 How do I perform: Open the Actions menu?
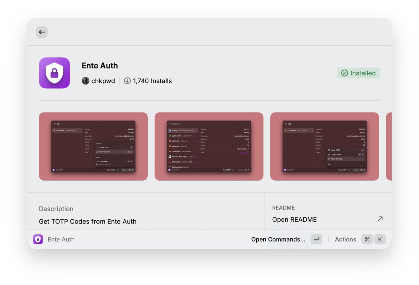tap(345, 239)
